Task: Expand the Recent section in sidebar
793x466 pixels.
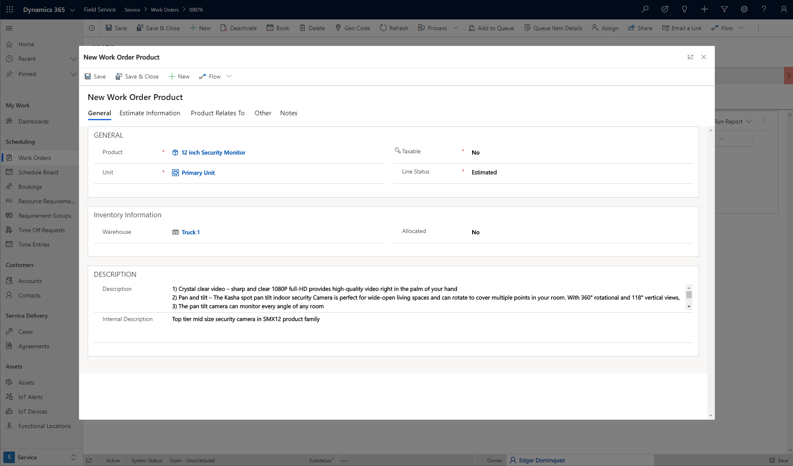Action: tap(73, 59)
